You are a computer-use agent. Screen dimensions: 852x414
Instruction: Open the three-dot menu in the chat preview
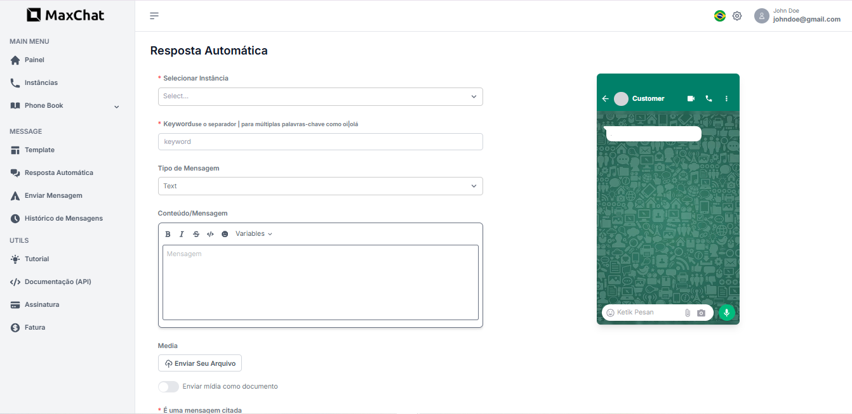click(726, 98)
